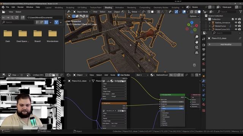Go to parent directory in file browser
The height and width of the screenshot is (136, 243).
(x=13, y=17)
